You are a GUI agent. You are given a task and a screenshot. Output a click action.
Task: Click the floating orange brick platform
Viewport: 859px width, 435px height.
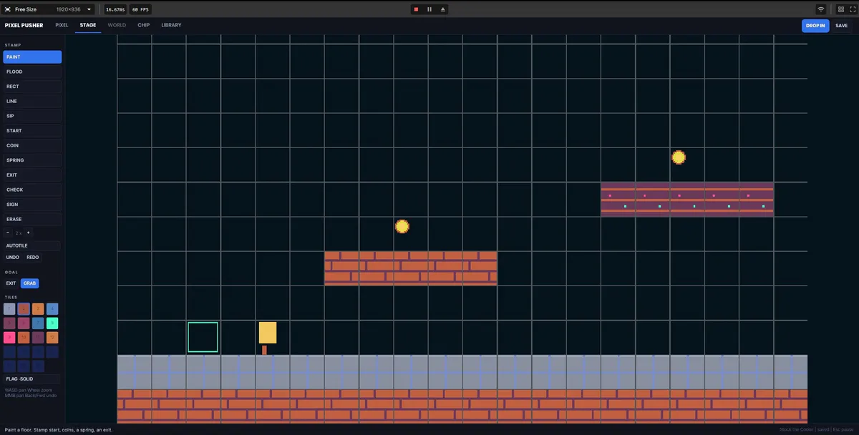(x=411, y=268)
